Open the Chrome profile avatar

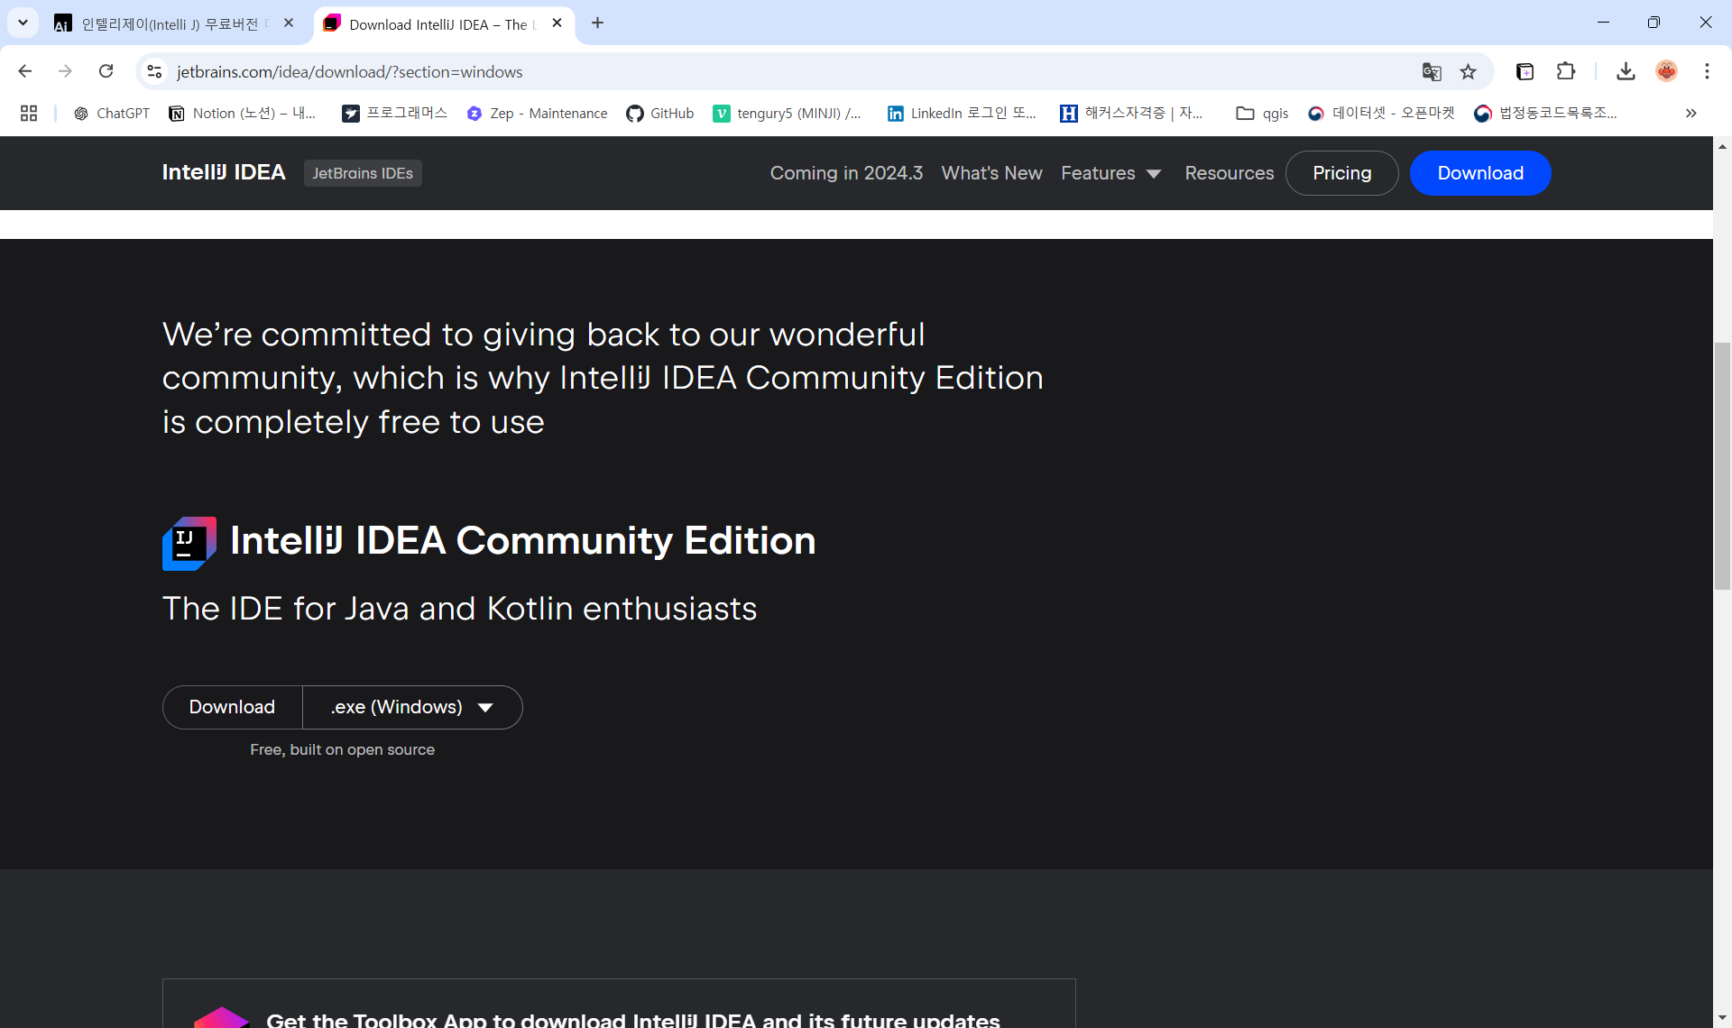pyautogui.click(x=1667, y=71)
